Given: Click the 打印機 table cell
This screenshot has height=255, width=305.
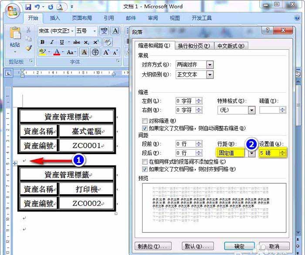Looking at the screenshot, I should (x=86, y=189).
